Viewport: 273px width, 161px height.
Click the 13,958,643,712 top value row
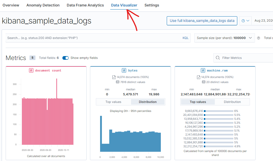[x=212, y=119]
